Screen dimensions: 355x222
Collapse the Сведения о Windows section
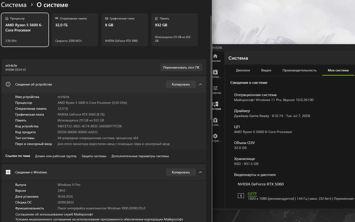(200, 172)
